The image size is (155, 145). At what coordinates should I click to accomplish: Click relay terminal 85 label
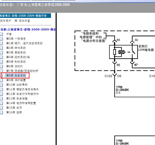(x=118, y=40)
